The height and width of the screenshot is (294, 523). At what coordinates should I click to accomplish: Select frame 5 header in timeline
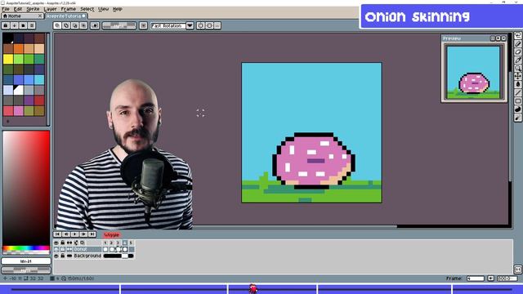point(131,243)
